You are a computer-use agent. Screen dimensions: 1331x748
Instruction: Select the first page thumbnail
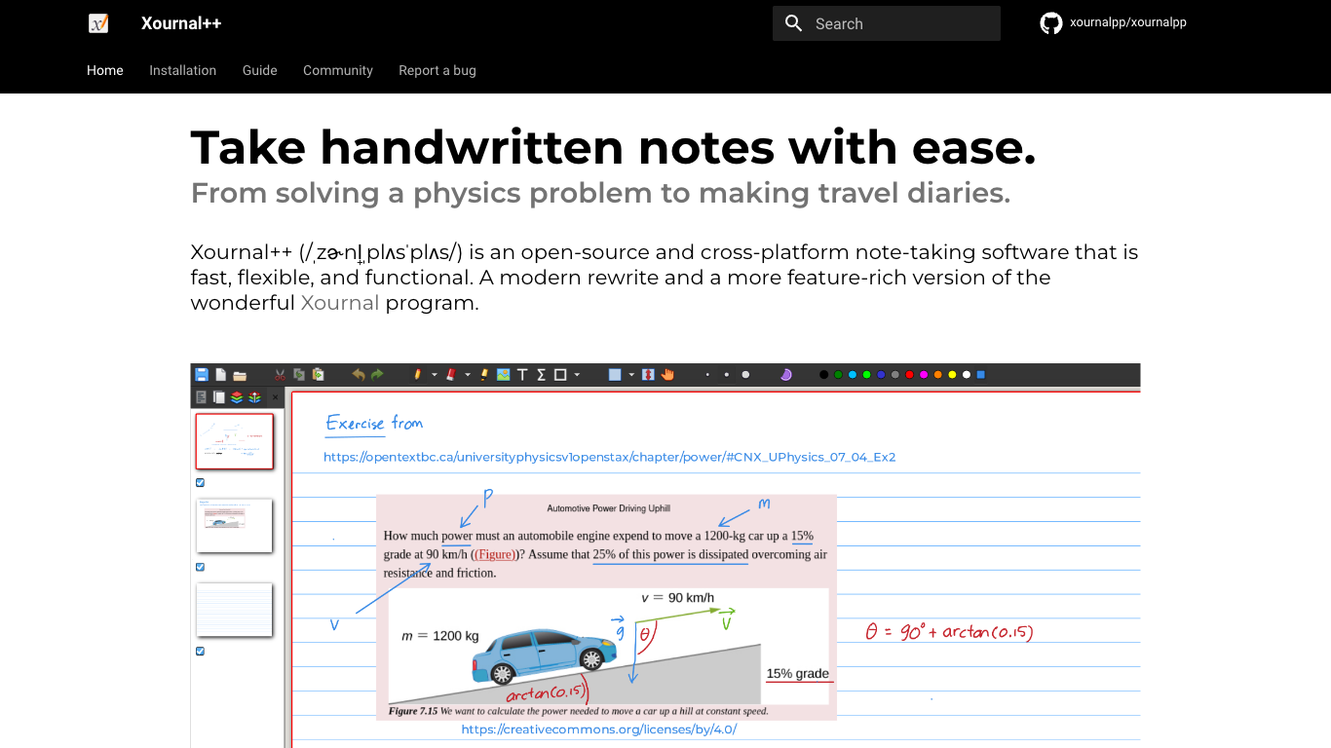[x=235, y=441]
